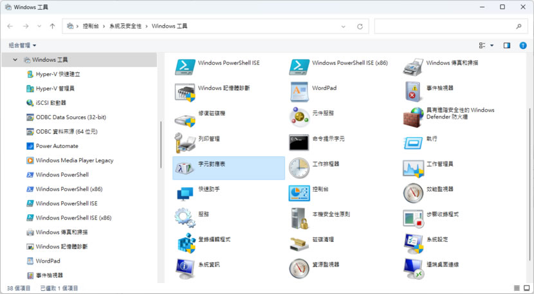Screen dimensions: 534x294
Task: Select the 列印管理 printer icon
Action: [185, 142]
